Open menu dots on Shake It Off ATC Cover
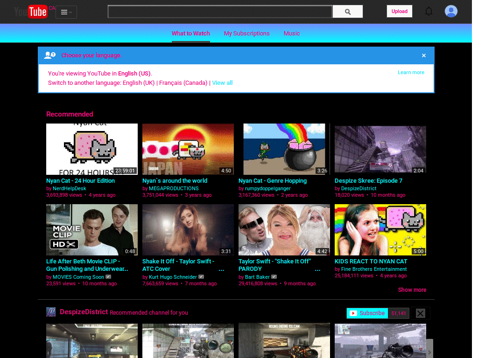Screen dimensions: 478x358 [221, 269]
